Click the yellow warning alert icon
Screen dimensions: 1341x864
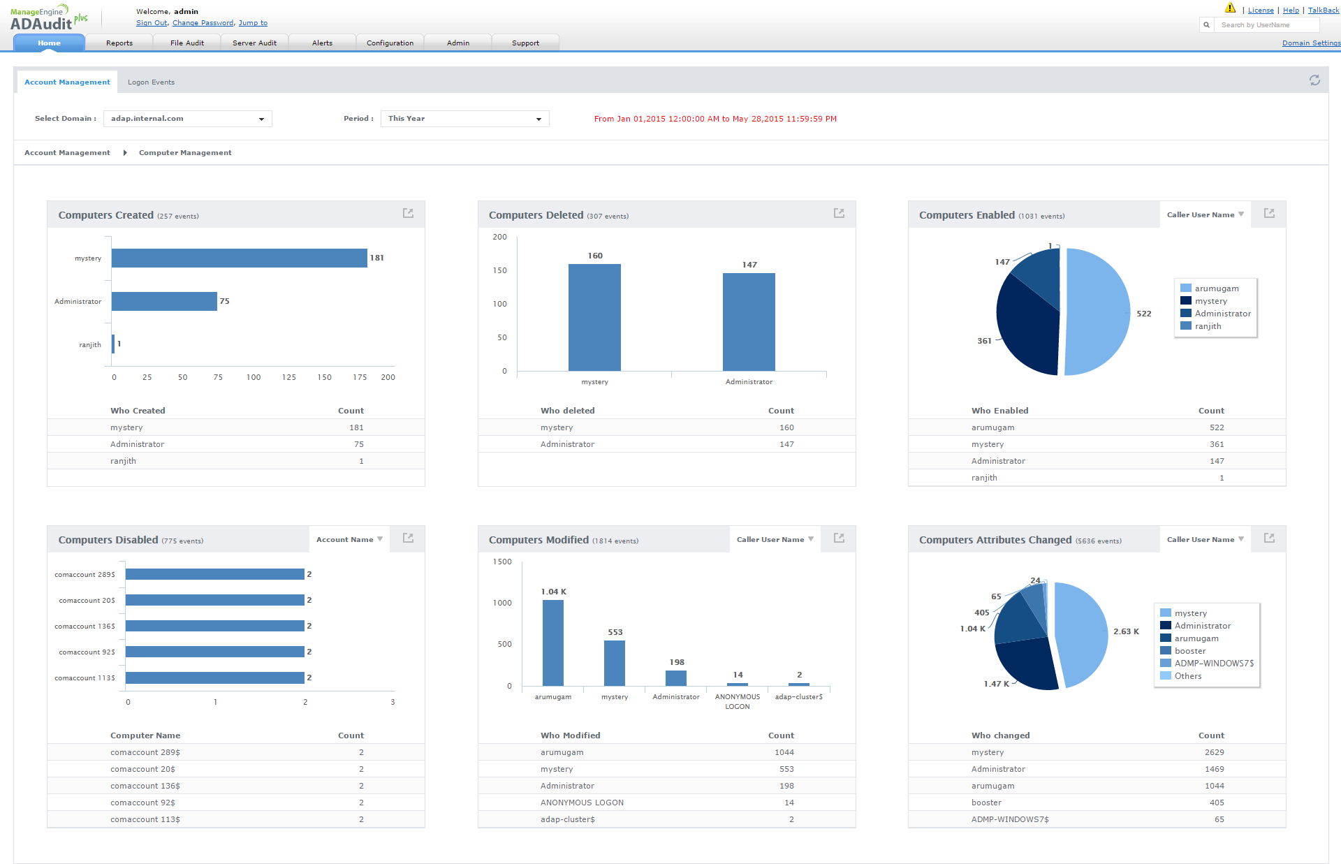coord(1230,8)
